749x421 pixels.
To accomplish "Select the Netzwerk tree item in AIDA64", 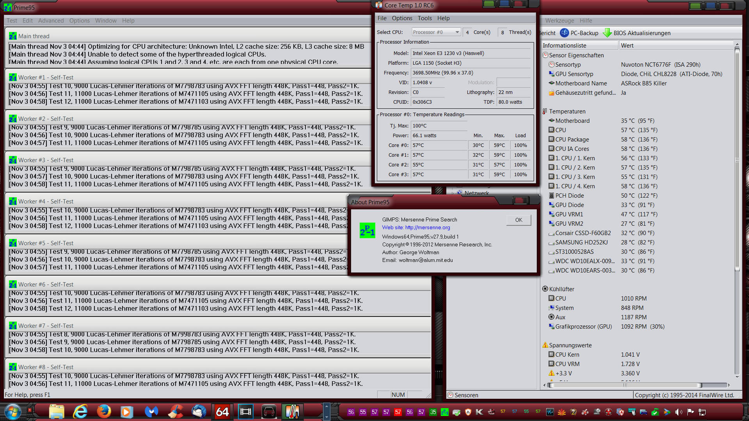I will click(x=477, y=193).
